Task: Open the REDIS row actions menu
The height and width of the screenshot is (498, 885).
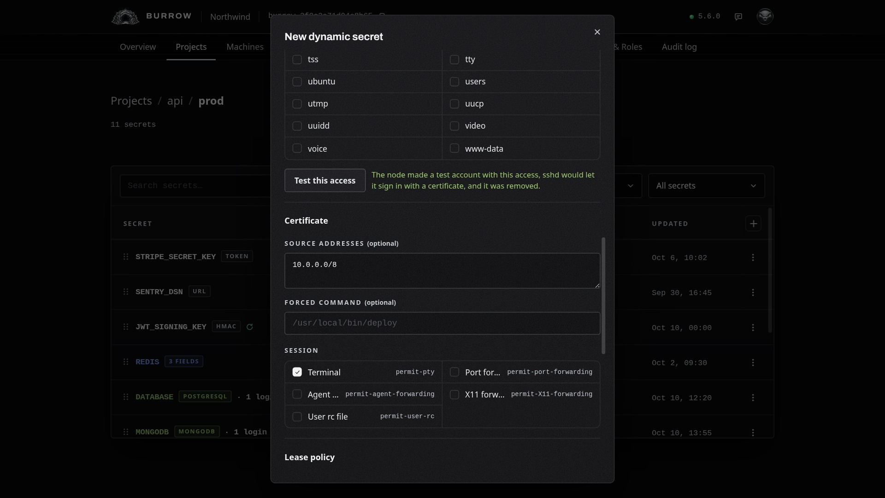Action: [753, 362]
